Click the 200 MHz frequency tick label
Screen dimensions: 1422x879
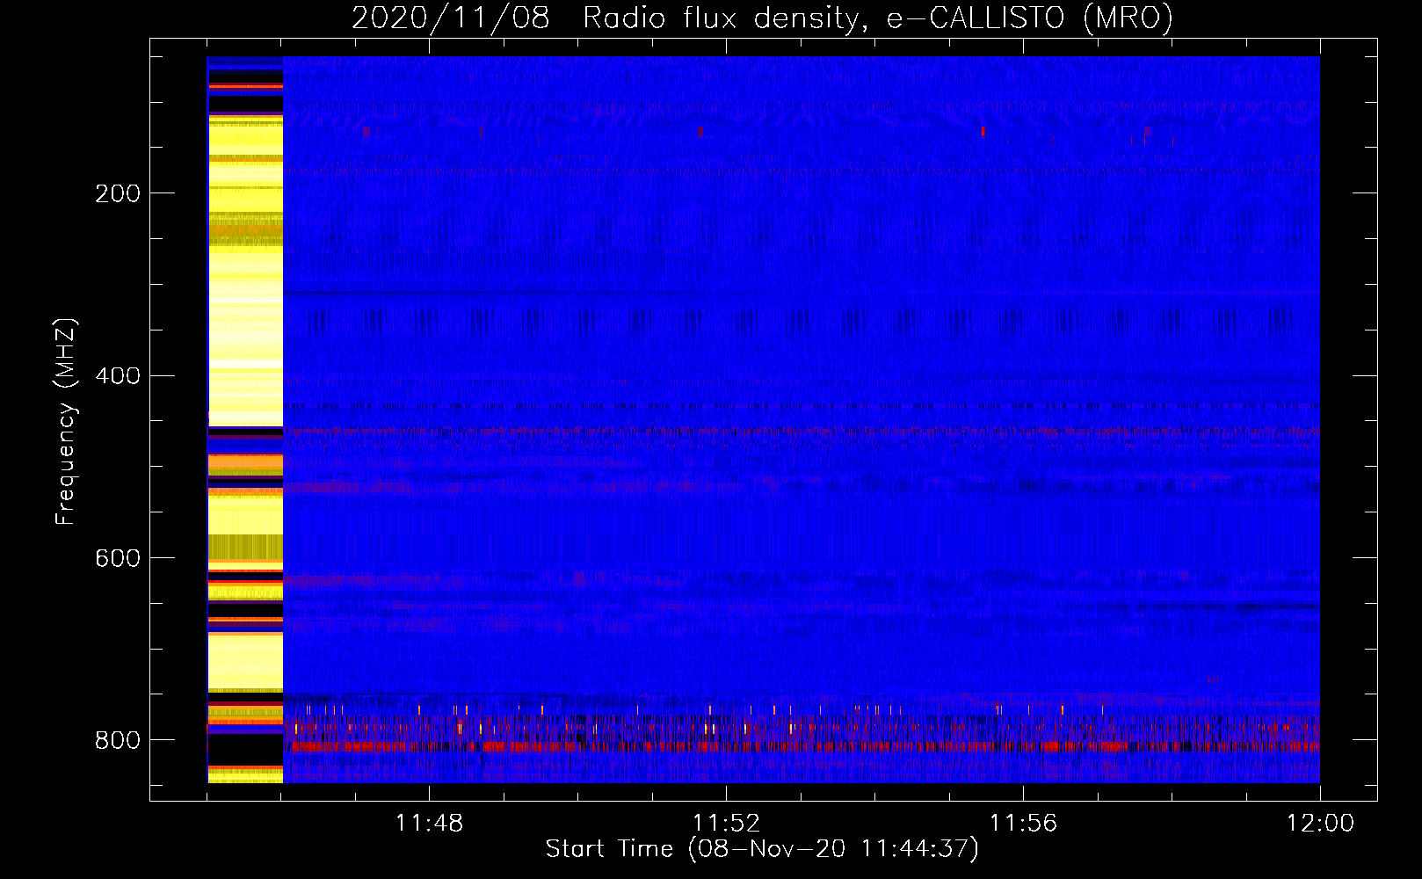117,193
